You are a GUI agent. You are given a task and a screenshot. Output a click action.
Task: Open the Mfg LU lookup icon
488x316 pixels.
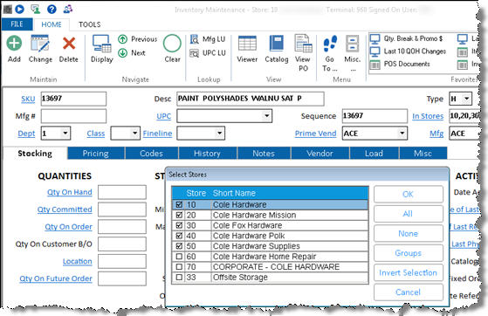pos(195,39)
